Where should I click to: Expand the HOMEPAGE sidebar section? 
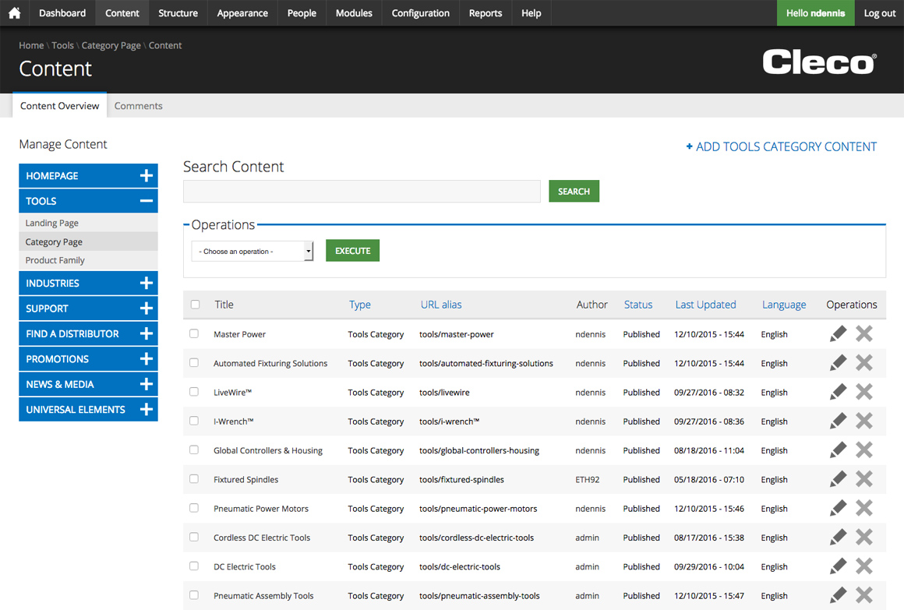(88, 176)
